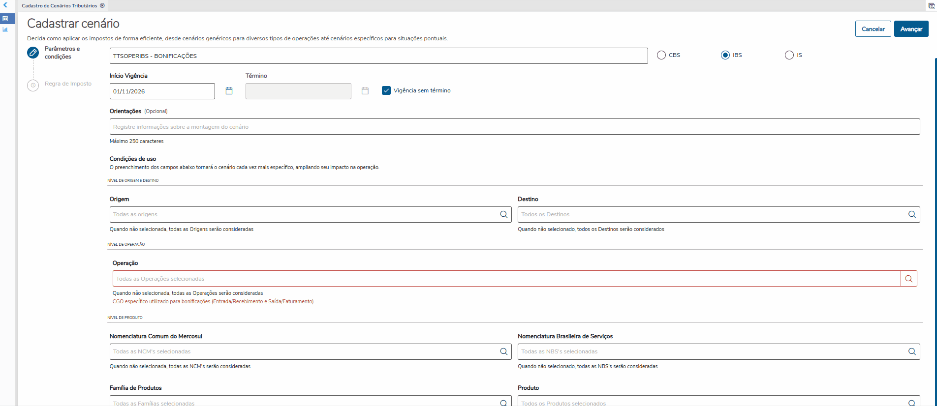Open the Início Vigência calendar picker
The width and height of the screenshot is (937, 406).
coord(229,91)
